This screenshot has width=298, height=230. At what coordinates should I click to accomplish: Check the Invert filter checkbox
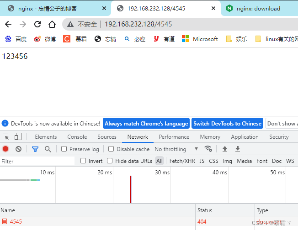click(x=83, y=161)
